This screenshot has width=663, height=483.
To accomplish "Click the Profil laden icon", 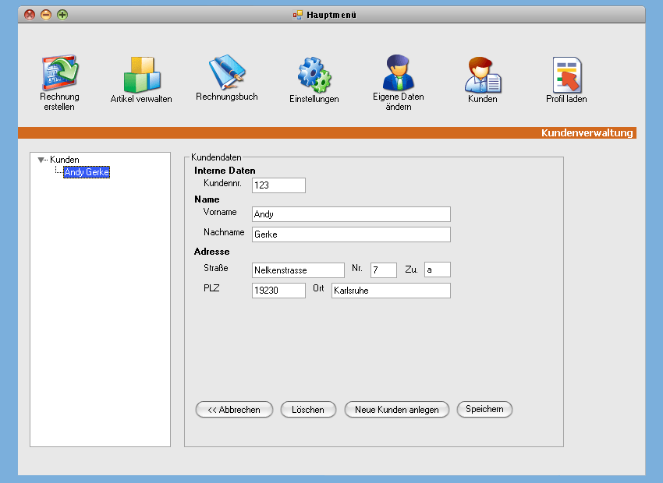I will tap(567, 75).
